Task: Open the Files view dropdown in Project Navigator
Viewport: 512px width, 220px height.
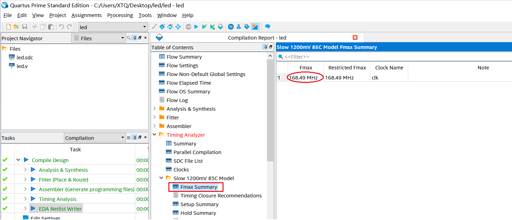Action: click(99, 38)
